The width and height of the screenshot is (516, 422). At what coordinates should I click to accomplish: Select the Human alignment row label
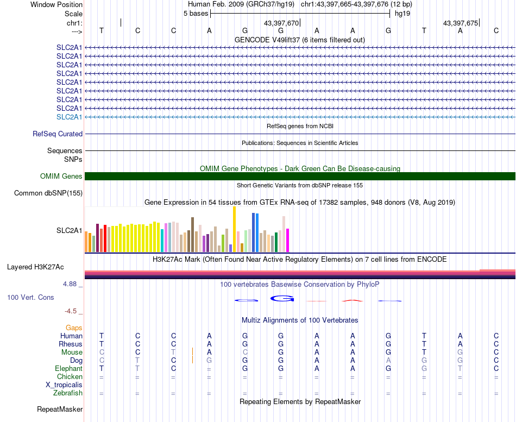71,336
